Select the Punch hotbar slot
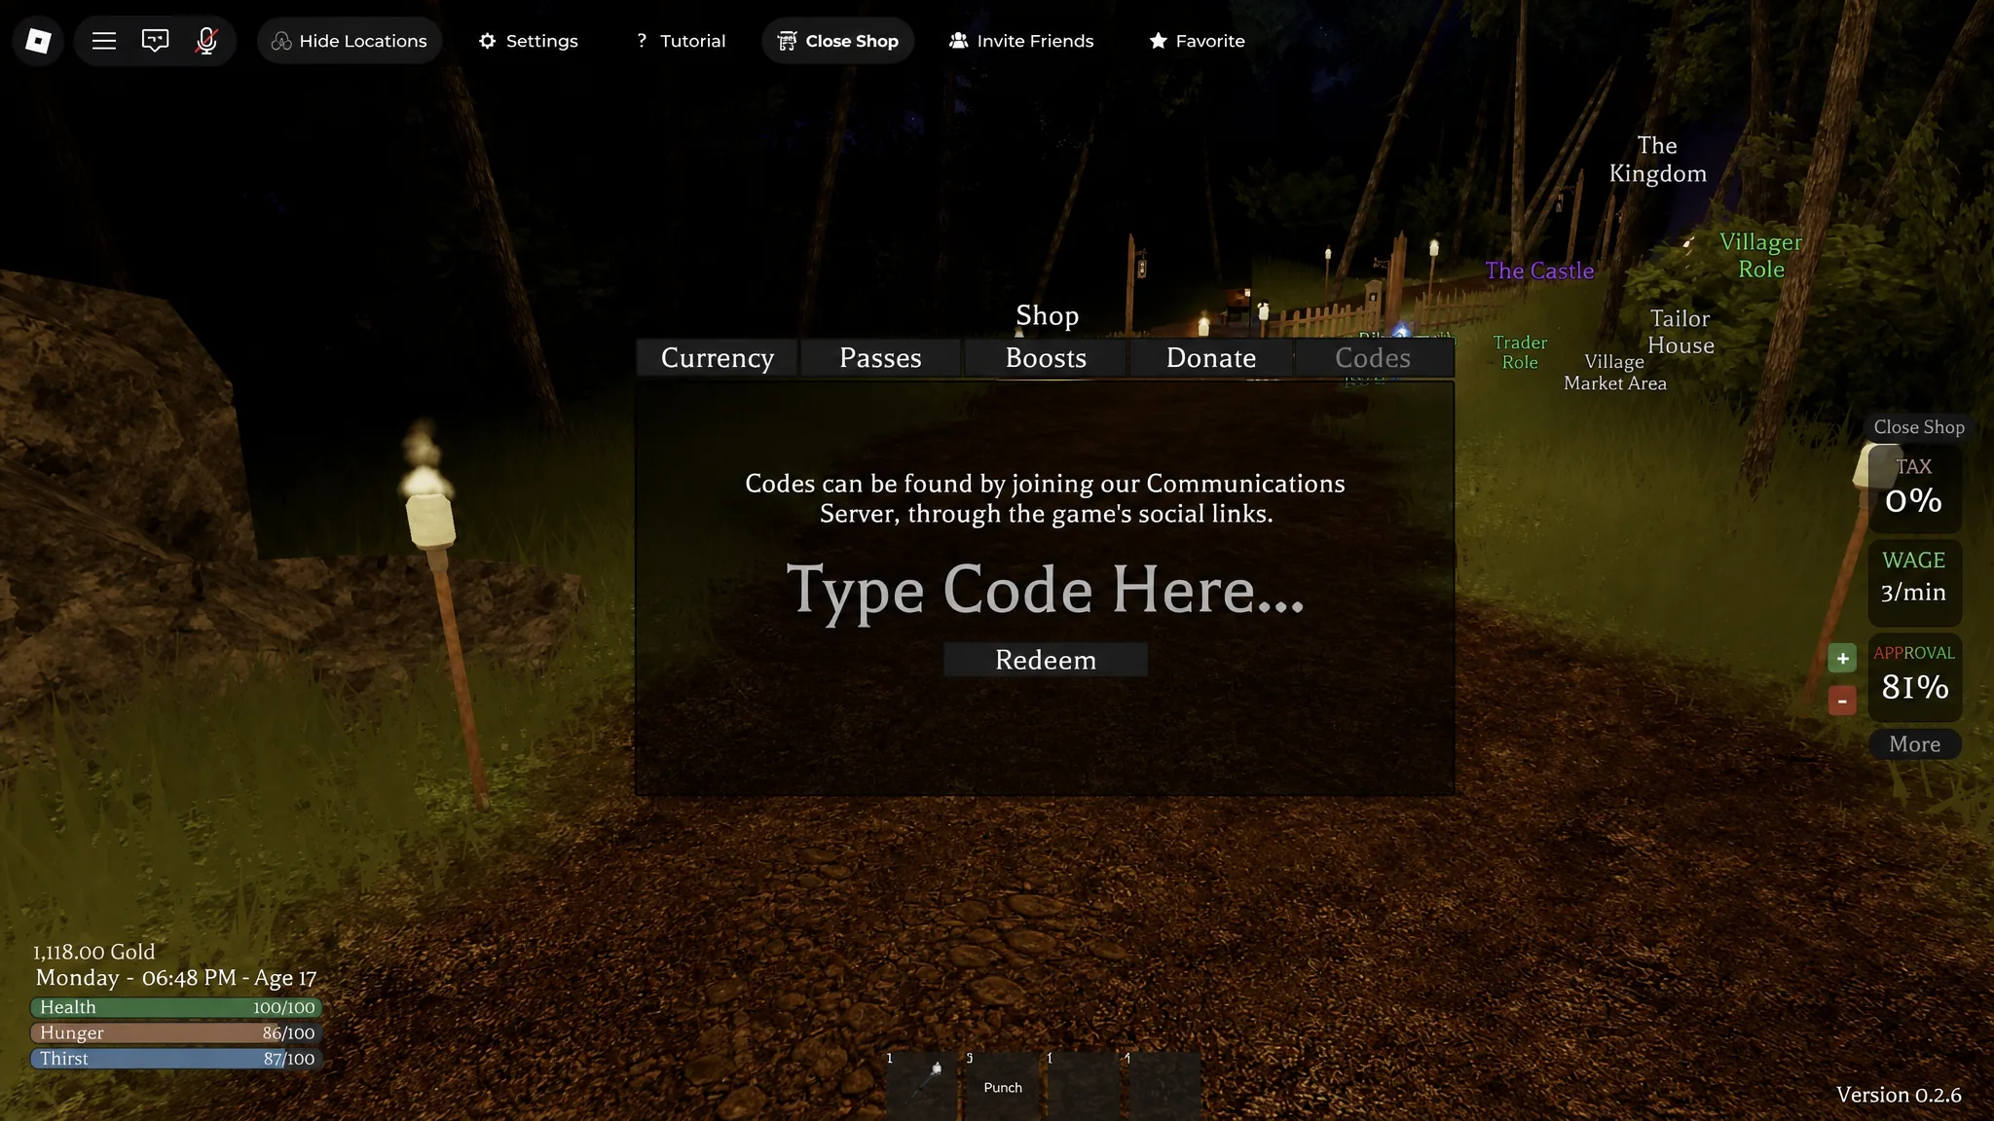Screen dimensions: 1994x1121 1003,1086
